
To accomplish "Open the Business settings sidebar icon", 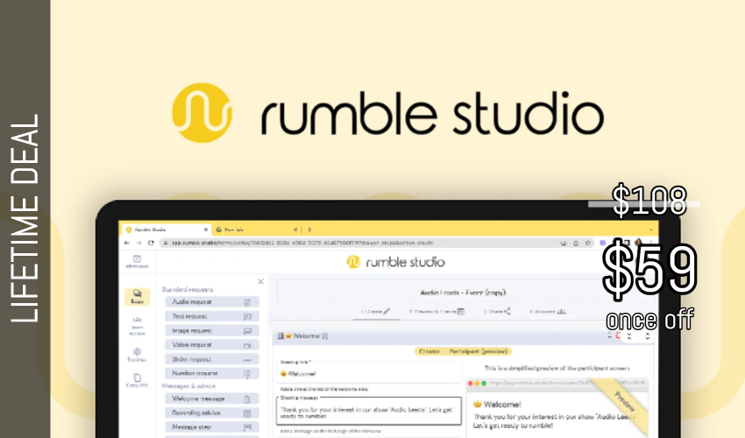I will coord(137,355).
